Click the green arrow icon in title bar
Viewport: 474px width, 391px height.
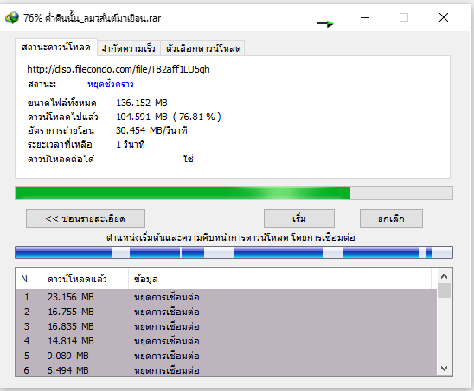click(325, 23)
